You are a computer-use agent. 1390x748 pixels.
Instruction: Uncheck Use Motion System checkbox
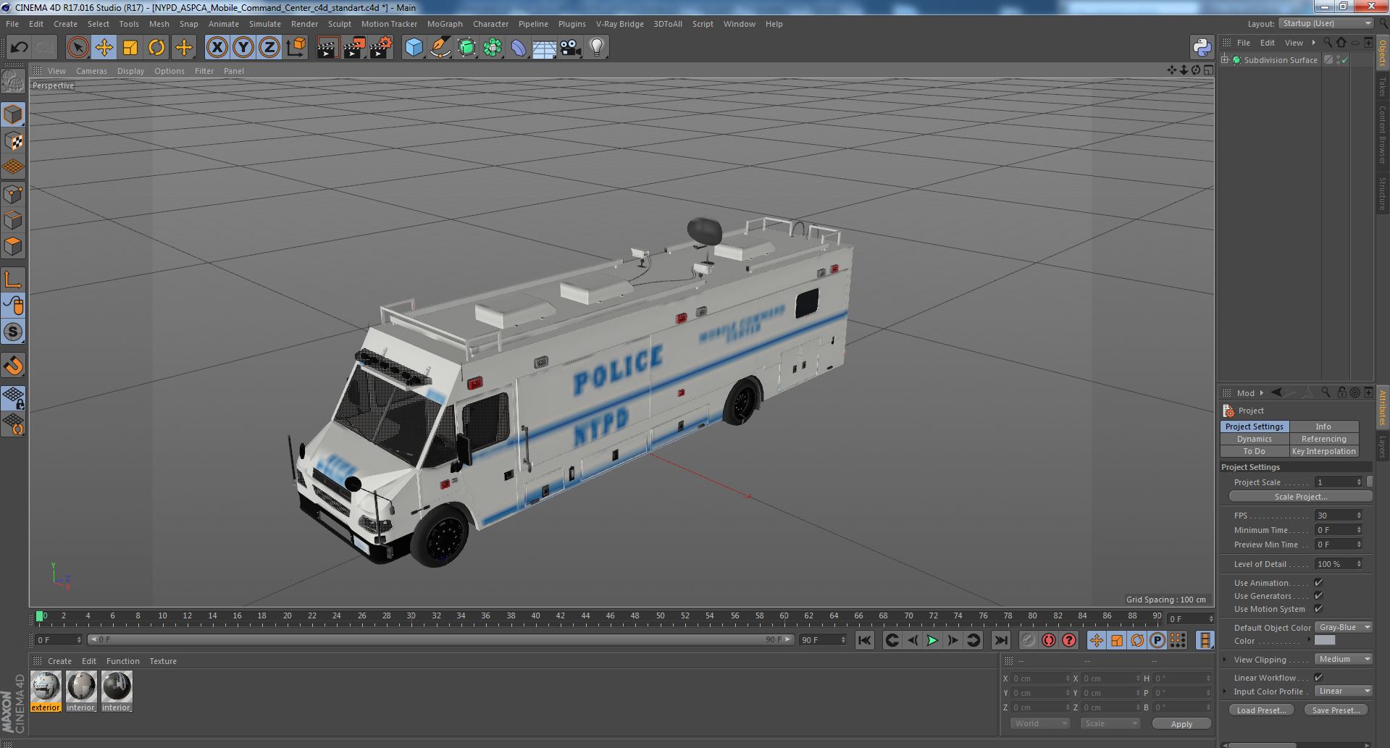pos(1318,609)
